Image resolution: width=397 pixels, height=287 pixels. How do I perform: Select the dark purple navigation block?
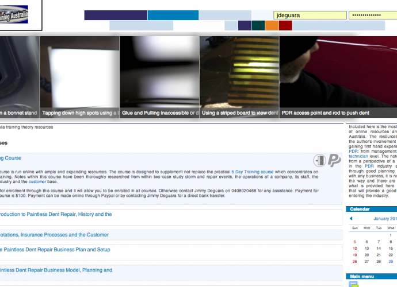(x=116, y=15)
